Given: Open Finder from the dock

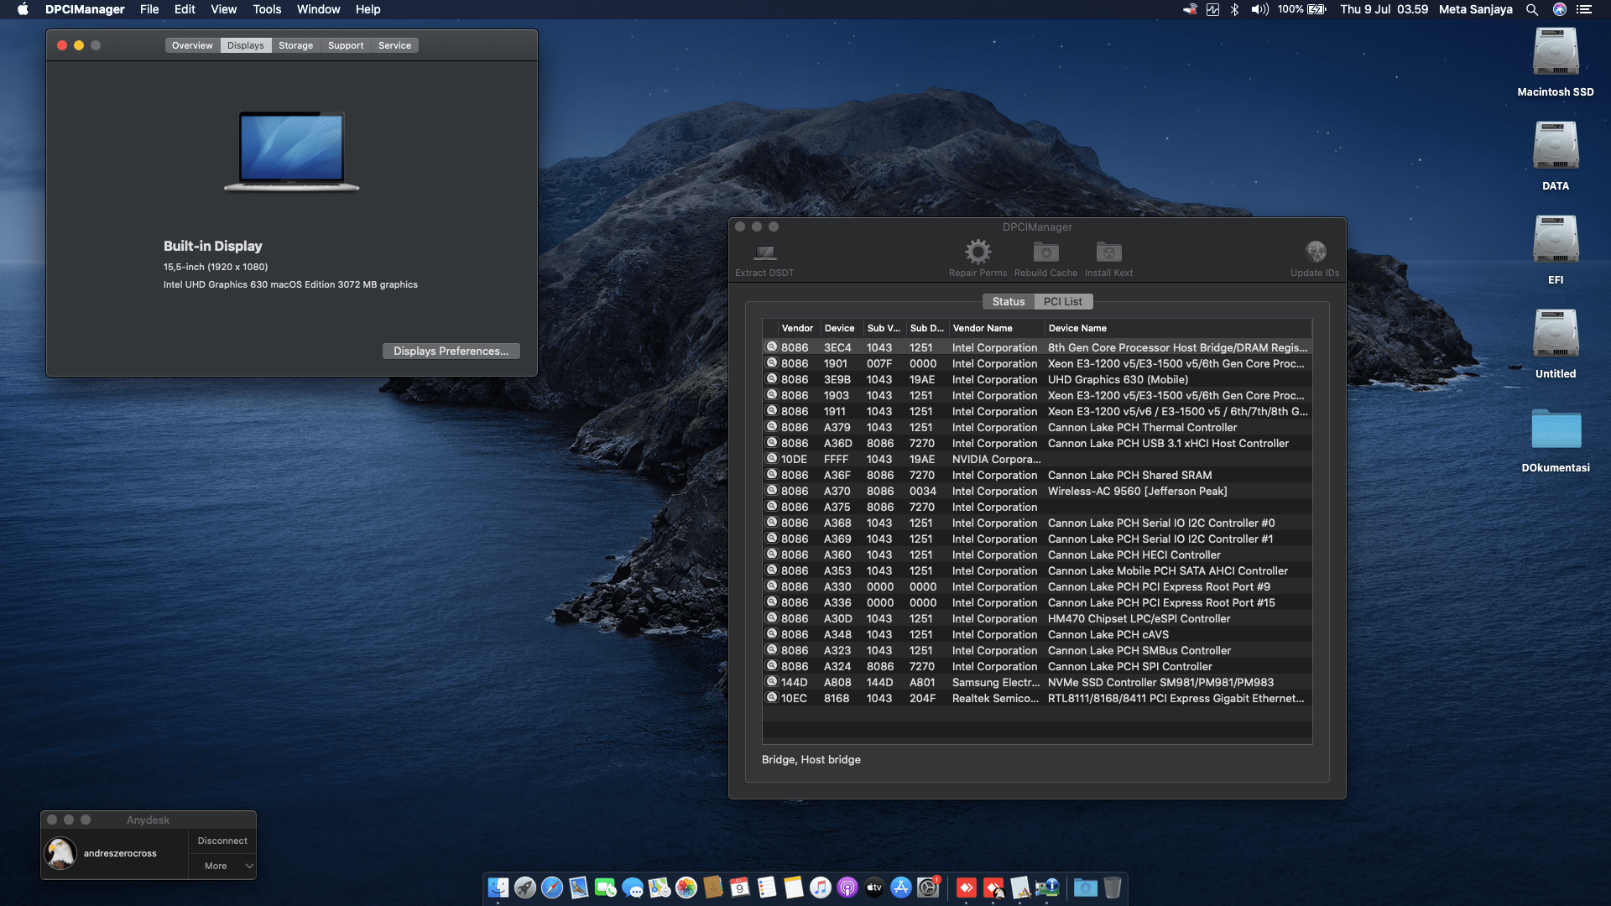Looking at the screenshot, I should [x=498, y=888].
